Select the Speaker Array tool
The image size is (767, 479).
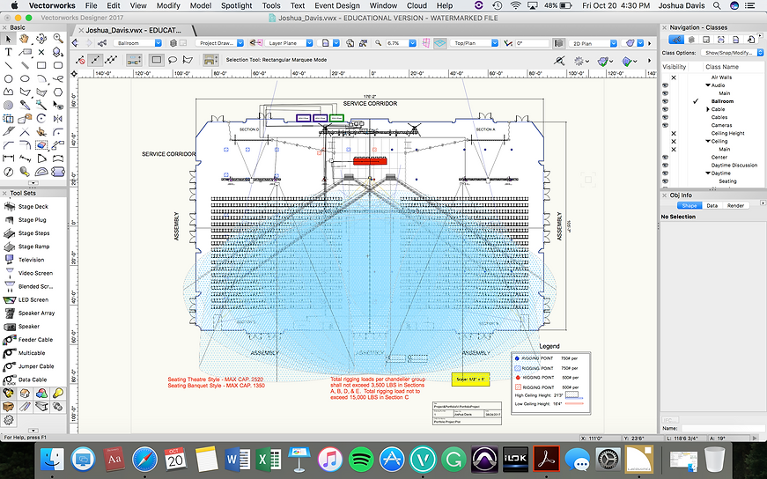tap(36, 313)
